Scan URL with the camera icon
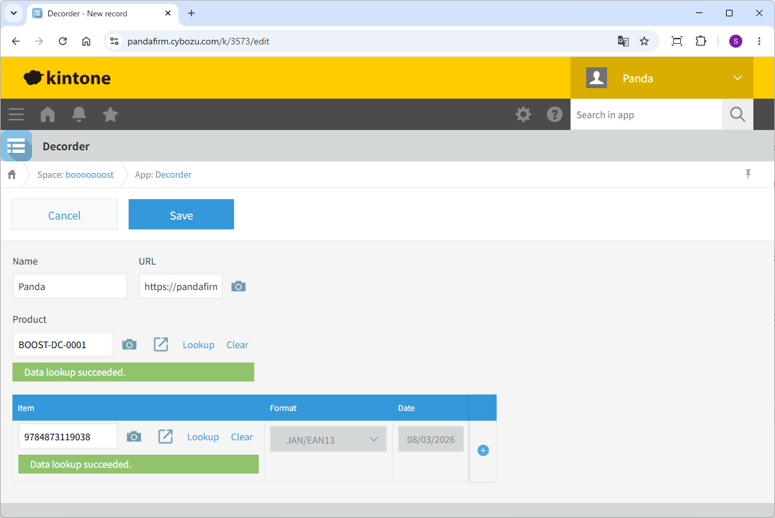The width and height of the screenshot is (775, 518). pyautogui.click(x=239, y=287)
